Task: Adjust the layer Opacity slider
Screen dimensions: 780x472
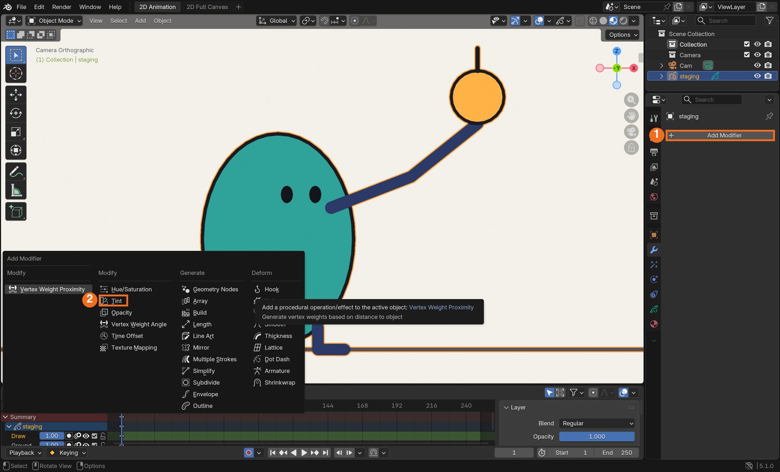Action: point(597,437)
